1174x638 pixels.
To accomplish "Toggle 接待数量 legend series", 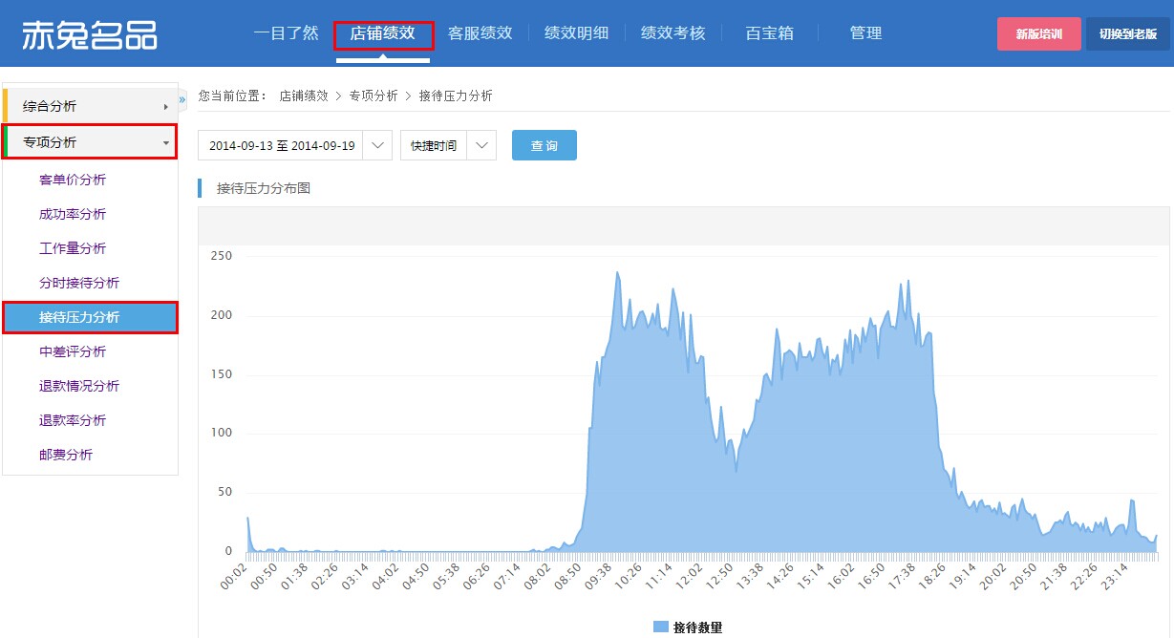I will 688,627.
